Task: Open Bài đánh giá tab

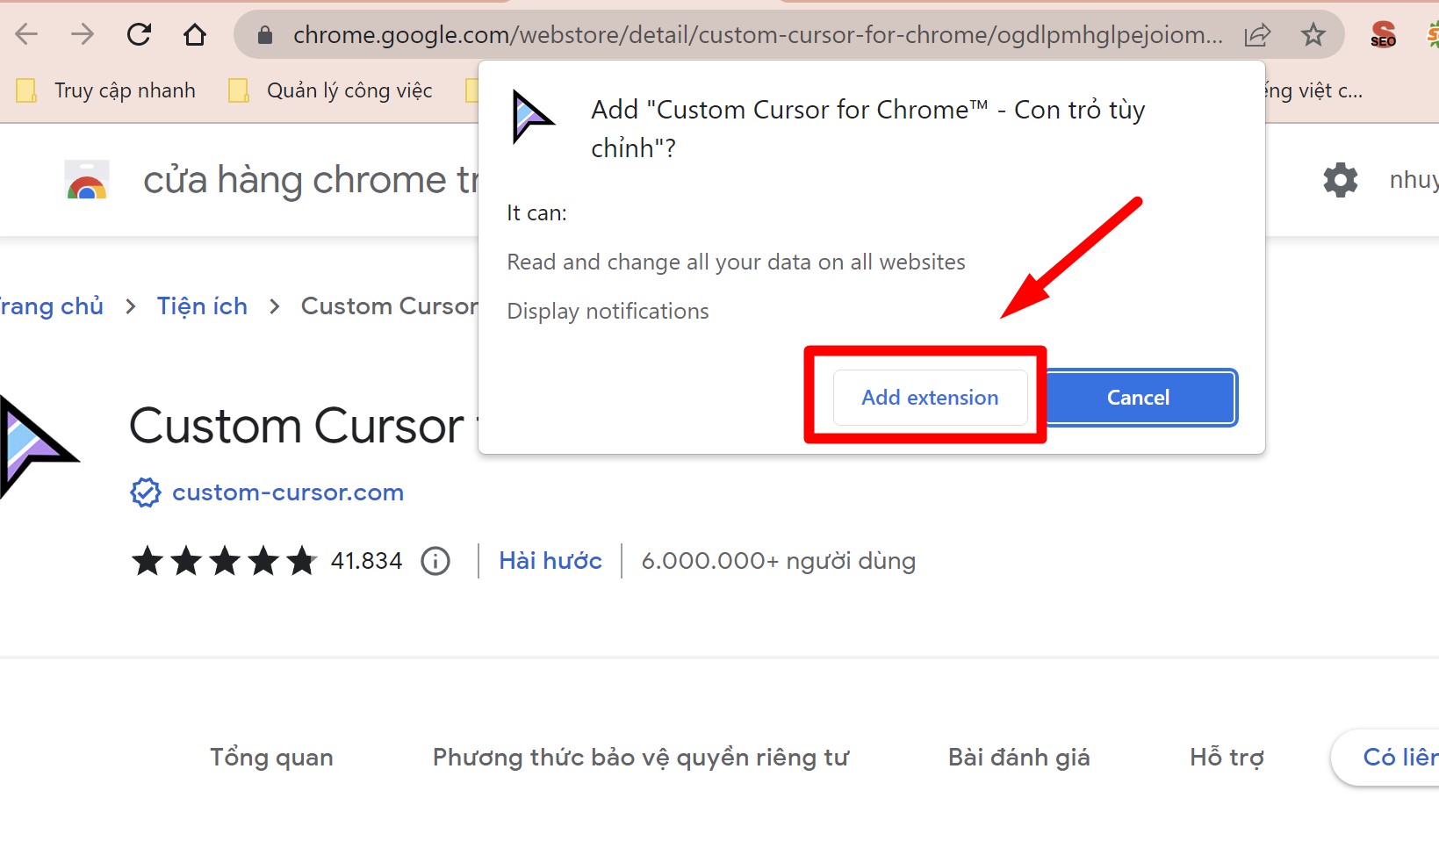Action: 1018,758
